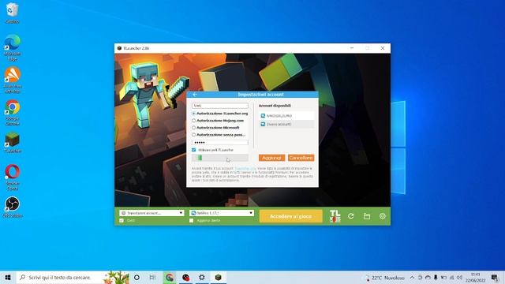The height and width of the screenshot is (284, 505).
Task: Toggle the checkbox under the account dropdown
Action: [122, 220]
